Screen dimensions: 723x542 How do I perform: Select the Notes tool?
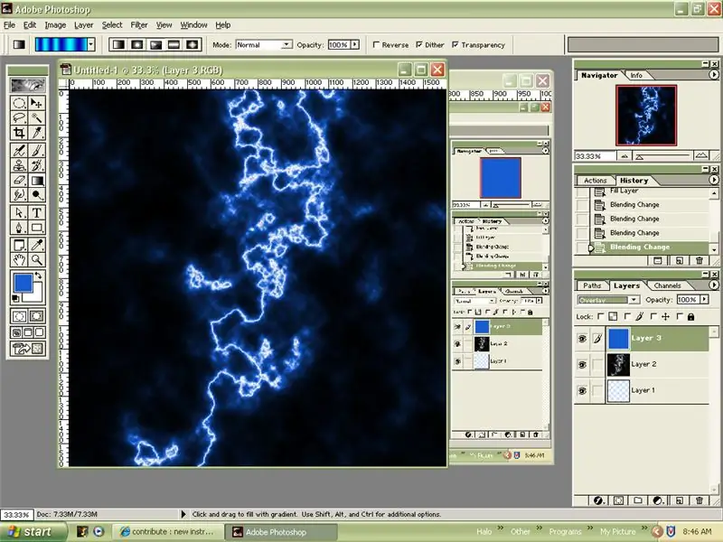pos(19,245)
